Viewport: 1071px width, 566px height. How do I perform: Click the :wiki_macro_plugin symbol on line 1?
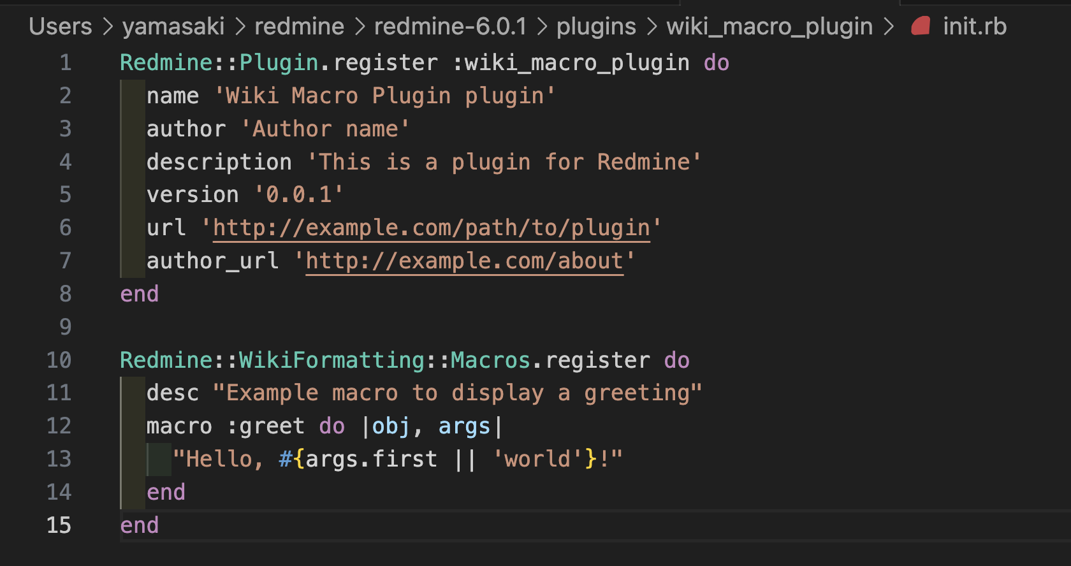[x=571, y=62]
